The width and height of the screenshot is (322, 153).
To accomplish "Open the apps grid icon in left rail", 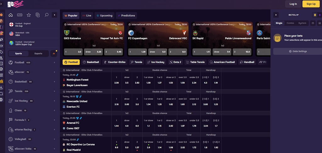I will 2,75.
